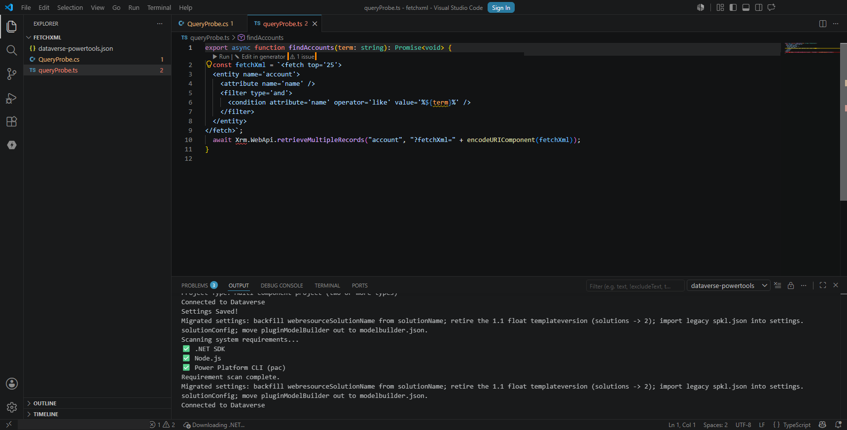
Task: Open the dataverse-powertools output channel dropdown
Action: 729,286
